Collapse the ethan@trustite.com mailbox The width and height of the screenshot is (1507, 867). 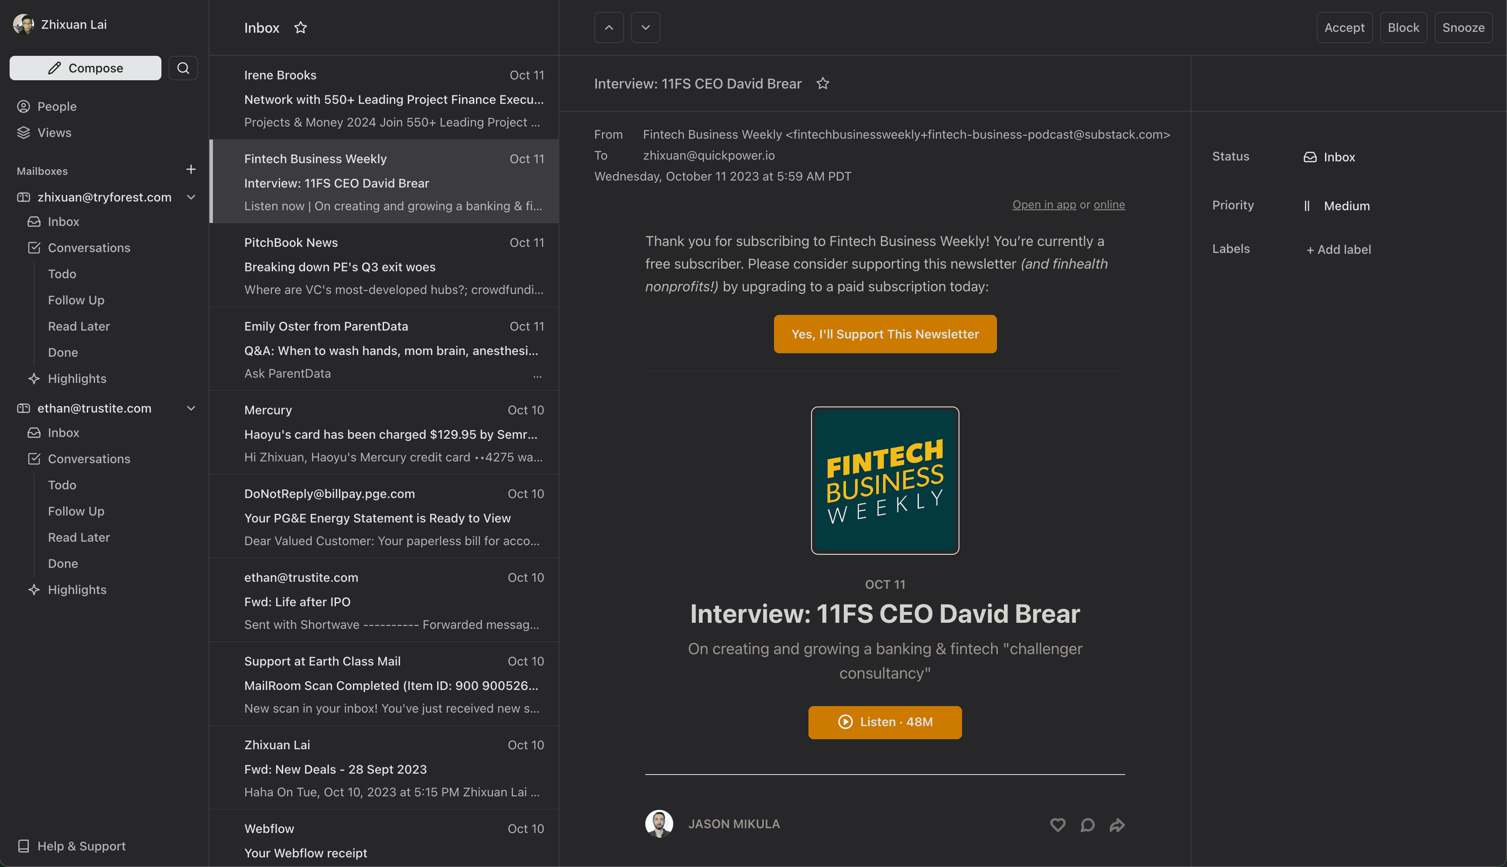point(191,409)
